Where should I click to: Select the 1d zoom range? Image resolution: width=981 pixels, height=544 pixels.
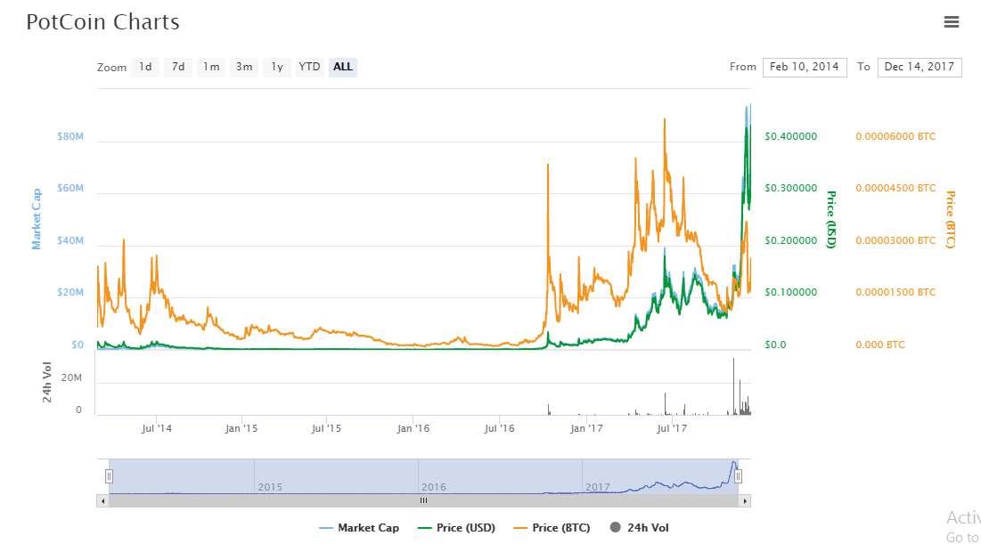click(145, 67)
